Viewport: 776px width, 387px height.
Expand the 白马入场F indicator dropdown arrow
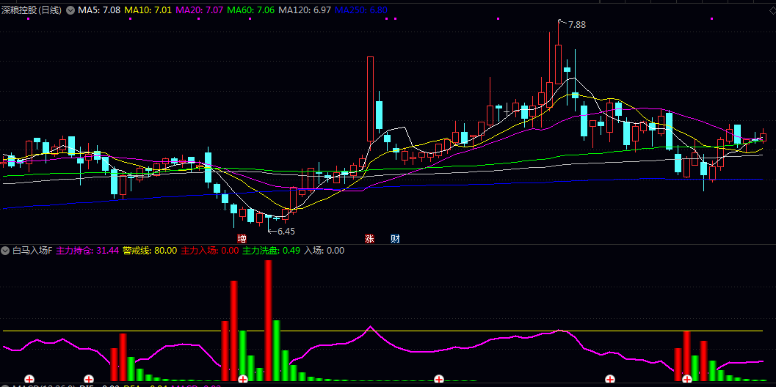pyautogui.click(x=6, y=251)
